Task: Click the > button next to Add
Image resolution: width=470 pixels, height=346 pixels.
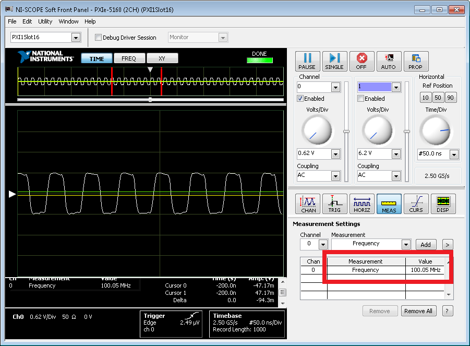Action: click(x=448, y=245)
